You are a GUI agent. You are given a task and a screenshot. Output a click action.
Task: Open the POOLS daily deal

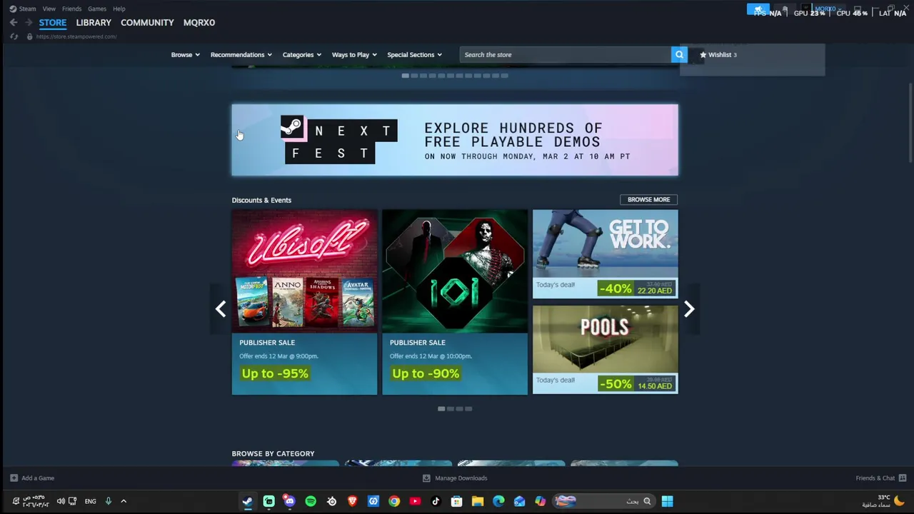pos(606,350)
